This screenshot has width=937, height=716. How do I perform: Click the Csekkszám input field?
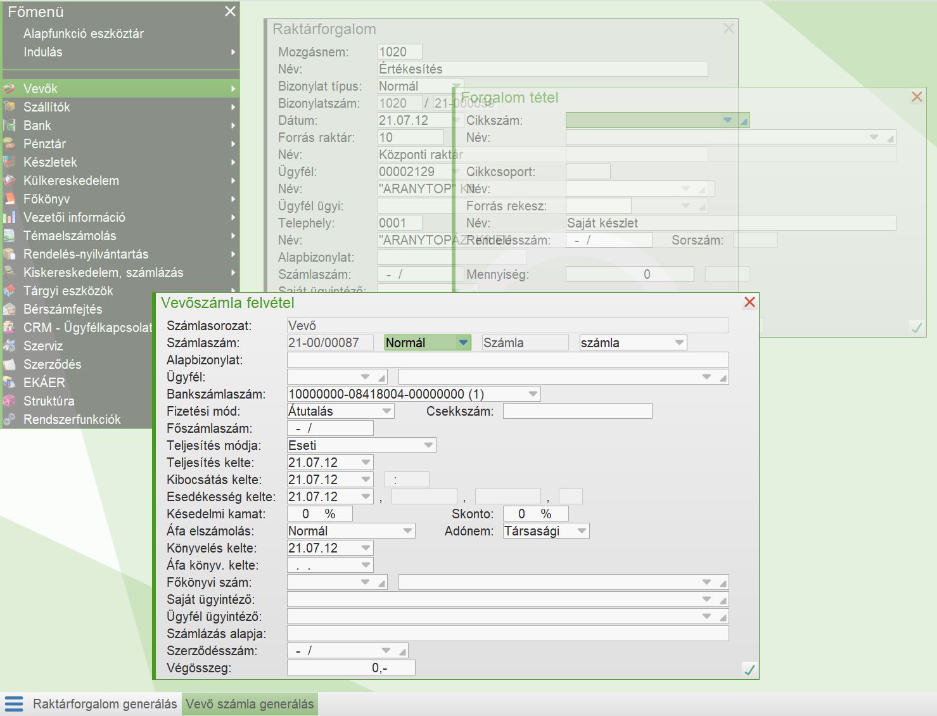click(x=577, y=411)
